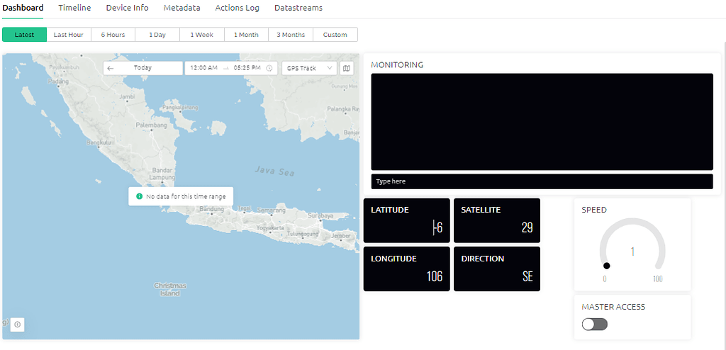The height and width of the screenshot is (350, 726).
Task: Choose the 3 Months range
Action: tap(291, 35)
